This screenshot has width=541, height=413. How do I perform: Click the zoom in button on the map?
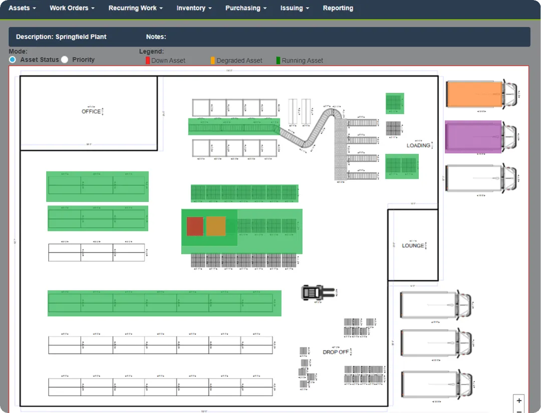tap(519, 401)
